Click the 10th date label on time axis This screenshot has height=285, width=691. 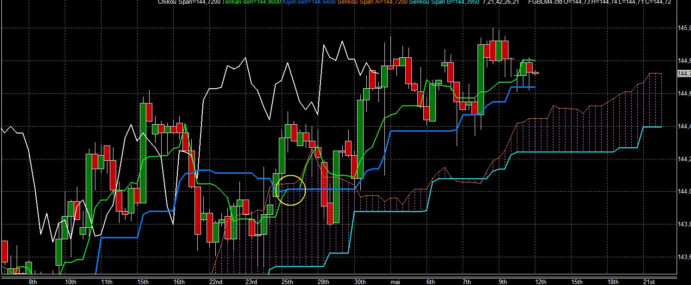pyautogui.click(x=71, y=281)
